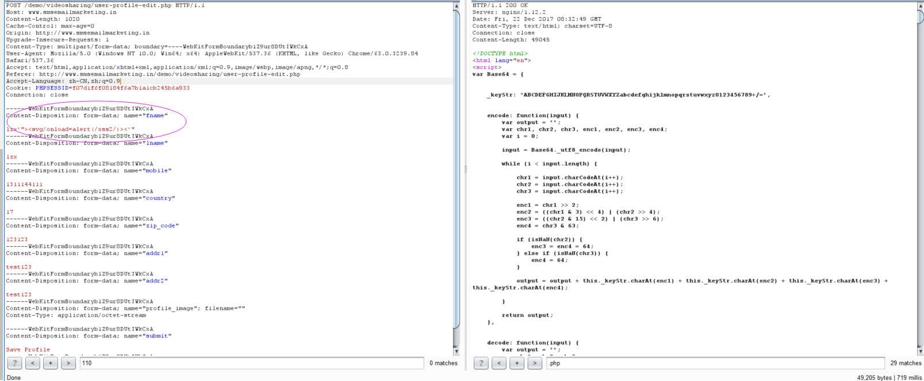This screenshot has height=381, width=924.
Task: Click the 'User-Agent: Mozilla/5.0' header line
Action: (212, 53)
